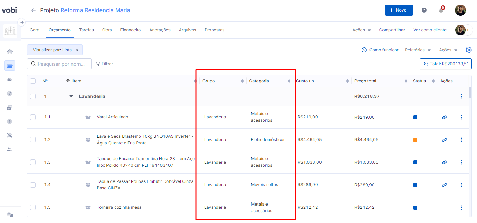Switch to the Geral tab
This screenshot has width=477, height=223.
pyautogui.click(x=35, y=30)
